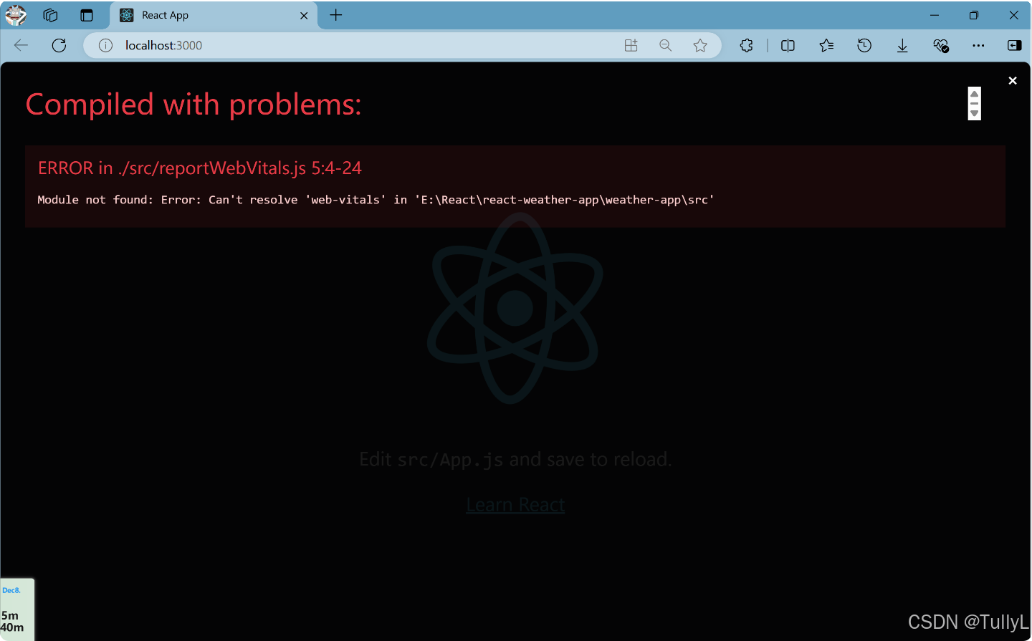Go back to previous page
Image resolution: width=1032 pixels, height=641 pixels.
coord(21,45)
